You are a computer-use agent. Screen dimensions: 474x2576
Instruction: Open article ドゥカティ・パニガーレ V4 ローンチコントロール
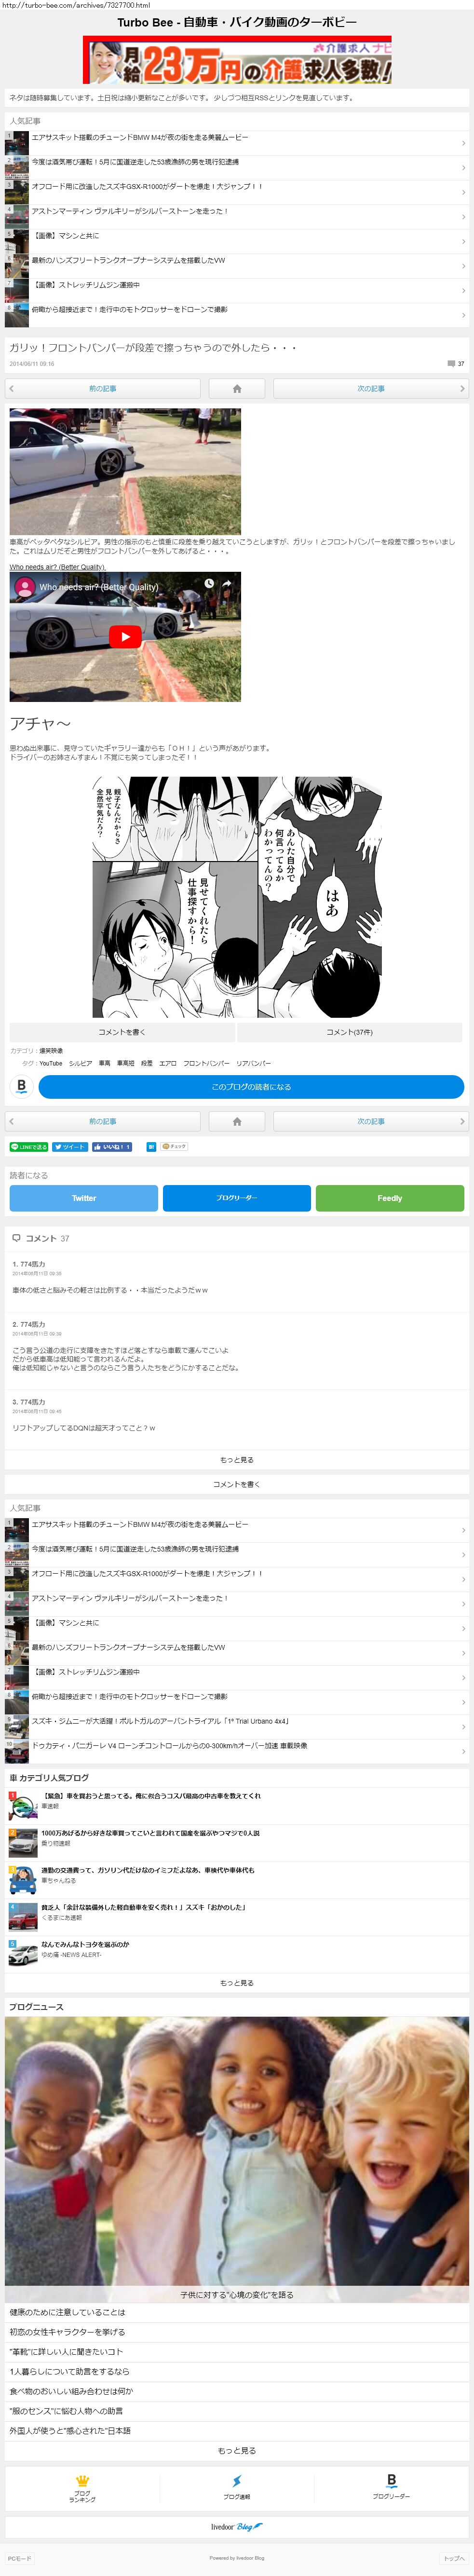(237, 1751)
